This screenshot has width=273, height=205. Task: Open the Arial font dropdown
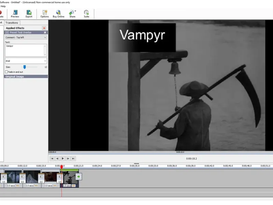26,61
